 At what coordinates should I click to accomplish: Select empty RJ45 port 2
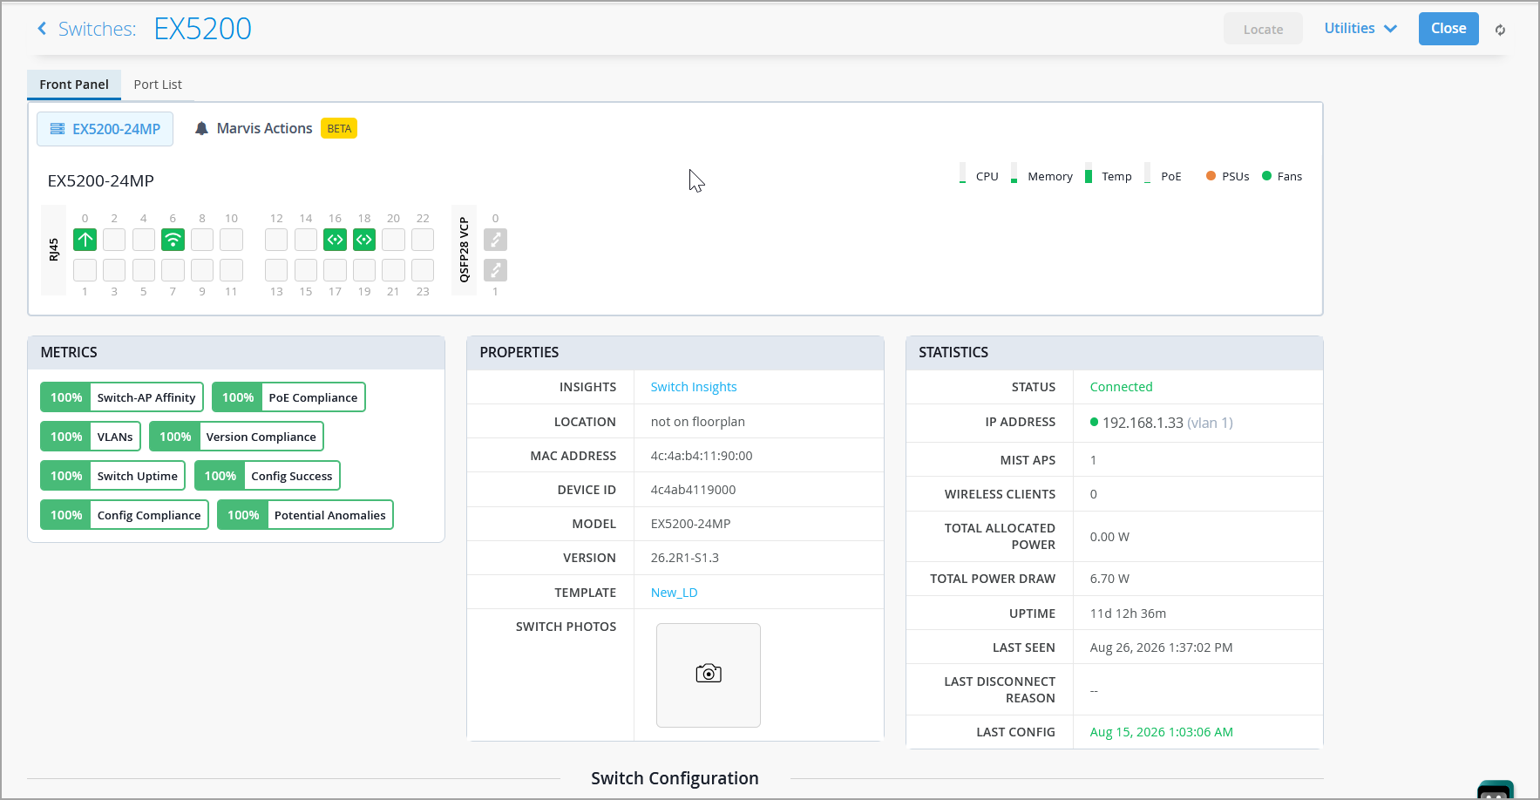point(114,240)
